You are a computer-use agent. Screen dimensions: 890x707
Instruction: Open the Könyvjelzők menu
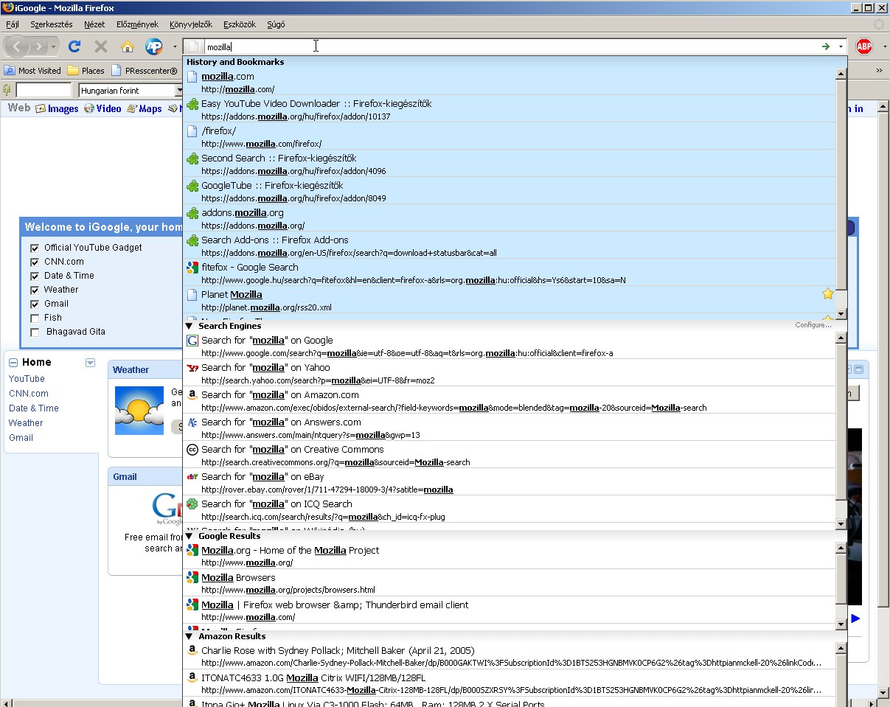[190, 24]
